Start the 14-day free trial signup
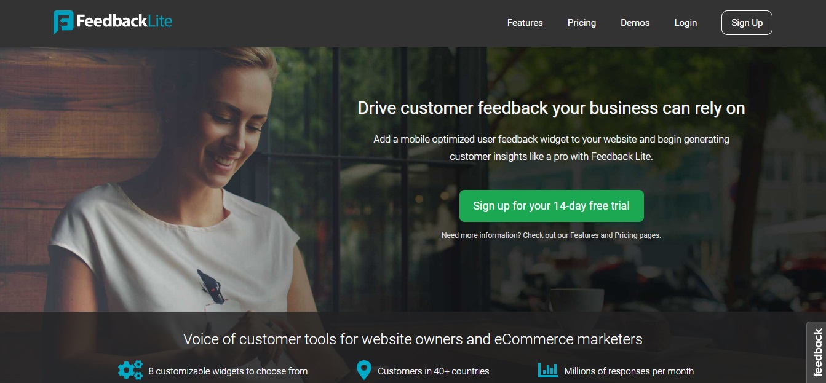Viewport: 826px width, 383px height. (x=551, y=206)
